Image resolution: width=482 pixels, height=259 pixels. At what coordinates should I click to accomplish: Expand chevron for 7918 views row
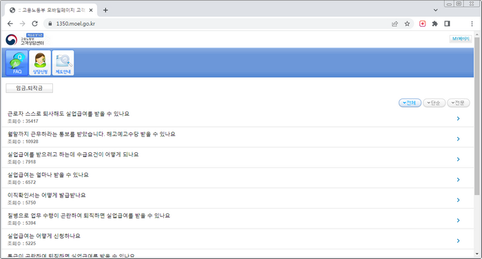(x=458, y=159)
